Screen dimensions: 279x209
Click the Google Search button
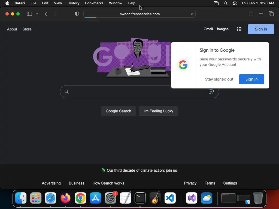coord(118,111)
